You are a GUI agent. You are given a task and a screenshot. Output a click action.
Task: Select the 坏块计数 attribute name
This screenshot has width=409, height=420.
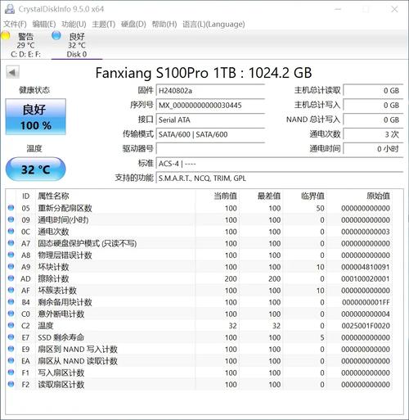tap(53, 267)
